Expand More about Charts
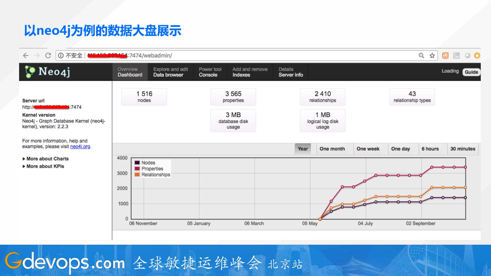Image resolution: width=491 pixels, height=276 pixels. [x=45, y=159]
